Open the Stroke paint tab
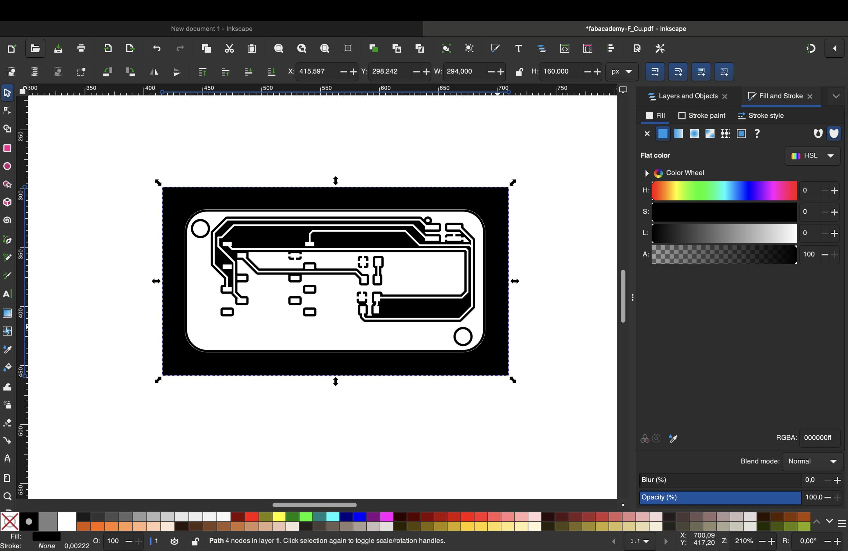The width and height of the screenshot is (848, 551). (701, 116)
